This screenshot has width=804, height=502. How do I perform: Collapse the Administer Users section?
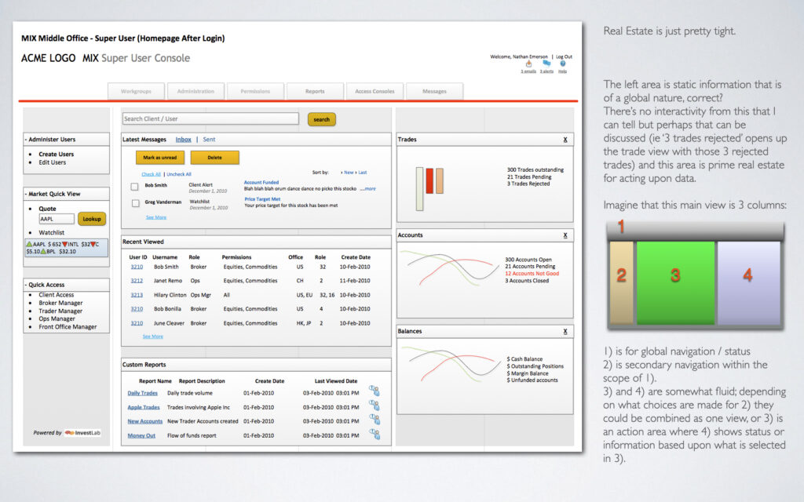click(26, 140)
